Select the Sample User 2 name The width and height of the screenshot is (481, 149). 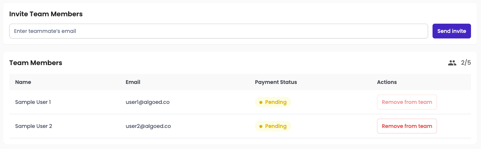(33, 126)
